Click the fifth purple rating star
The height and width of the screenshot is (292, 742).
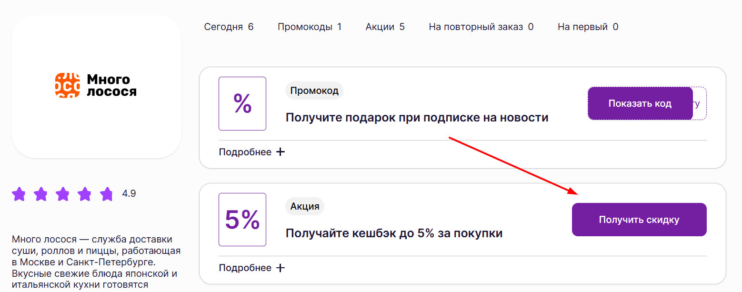(x=107, y=194)
